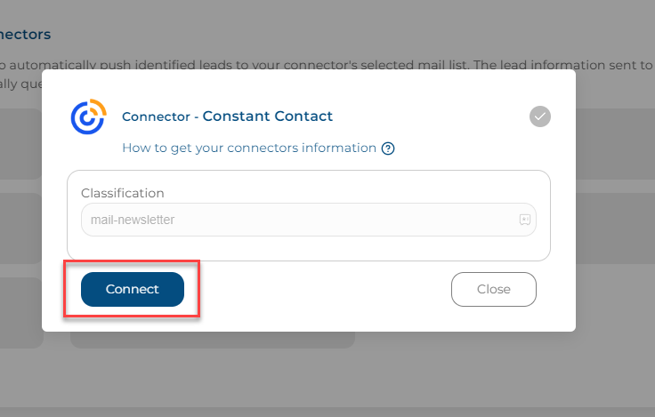Click the dimmed card left of Connect button
Image resolution: width=655 pixels, height=417 pixels.
(20, 313)
